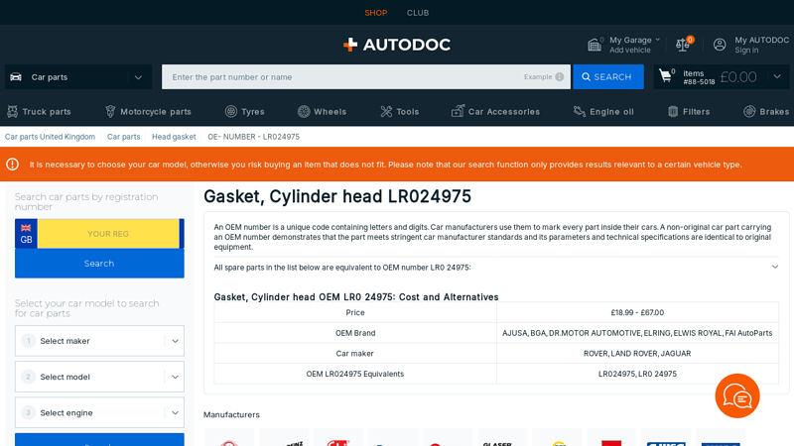This screenshot has height=446, width=794.
Task: Click the orange warning alert icon
Action: 12,165
